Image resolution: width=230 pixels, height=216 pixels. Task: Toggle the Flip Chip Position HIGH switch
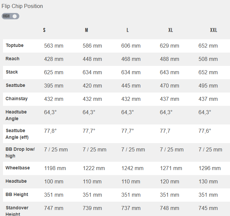pyautogui.click(x=10, y=16)
